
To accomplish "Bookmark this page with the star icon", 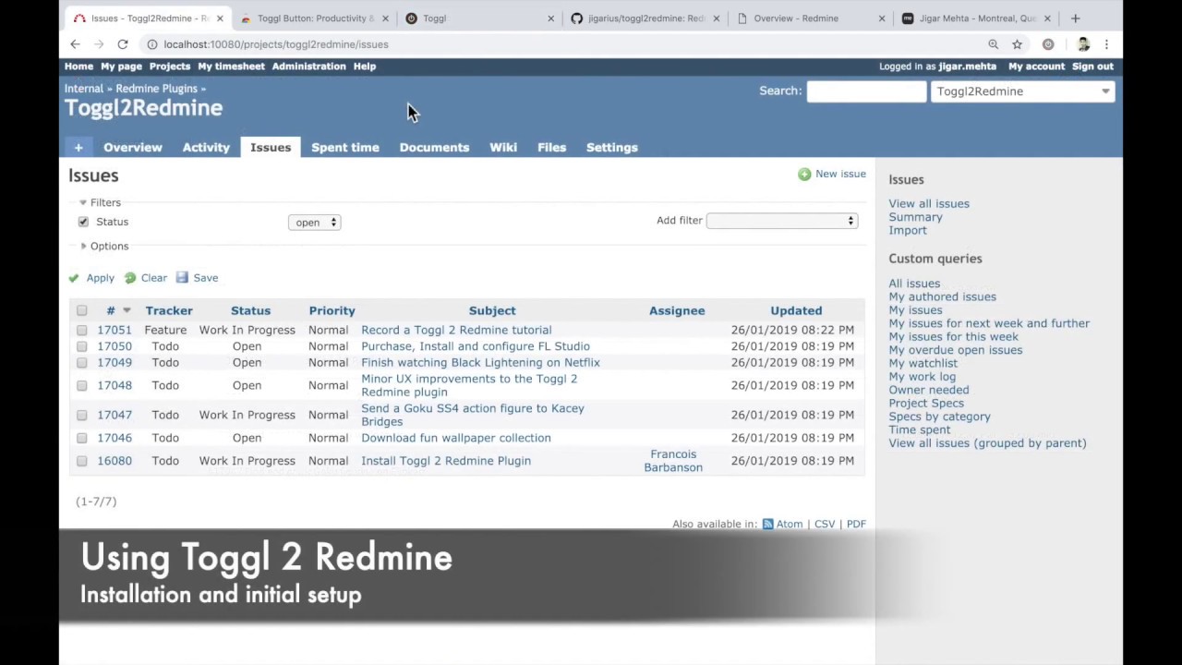I will (x=1017, y=44).
